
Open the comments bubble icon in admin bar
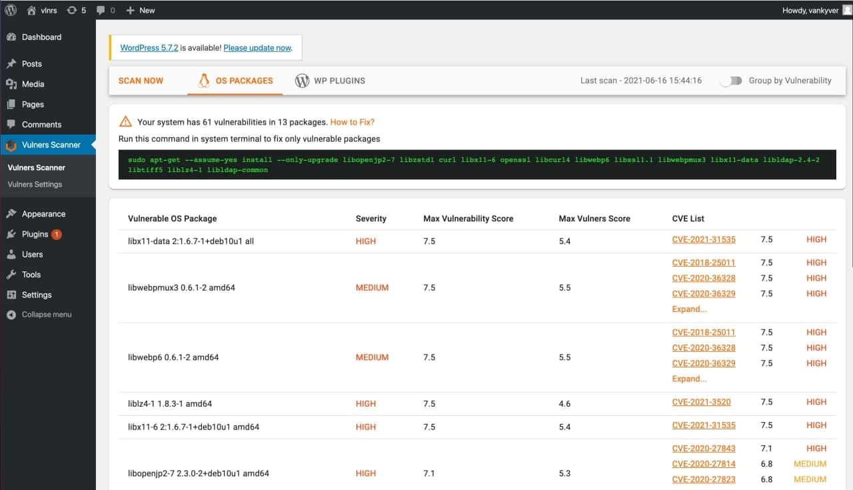(100, 11)
